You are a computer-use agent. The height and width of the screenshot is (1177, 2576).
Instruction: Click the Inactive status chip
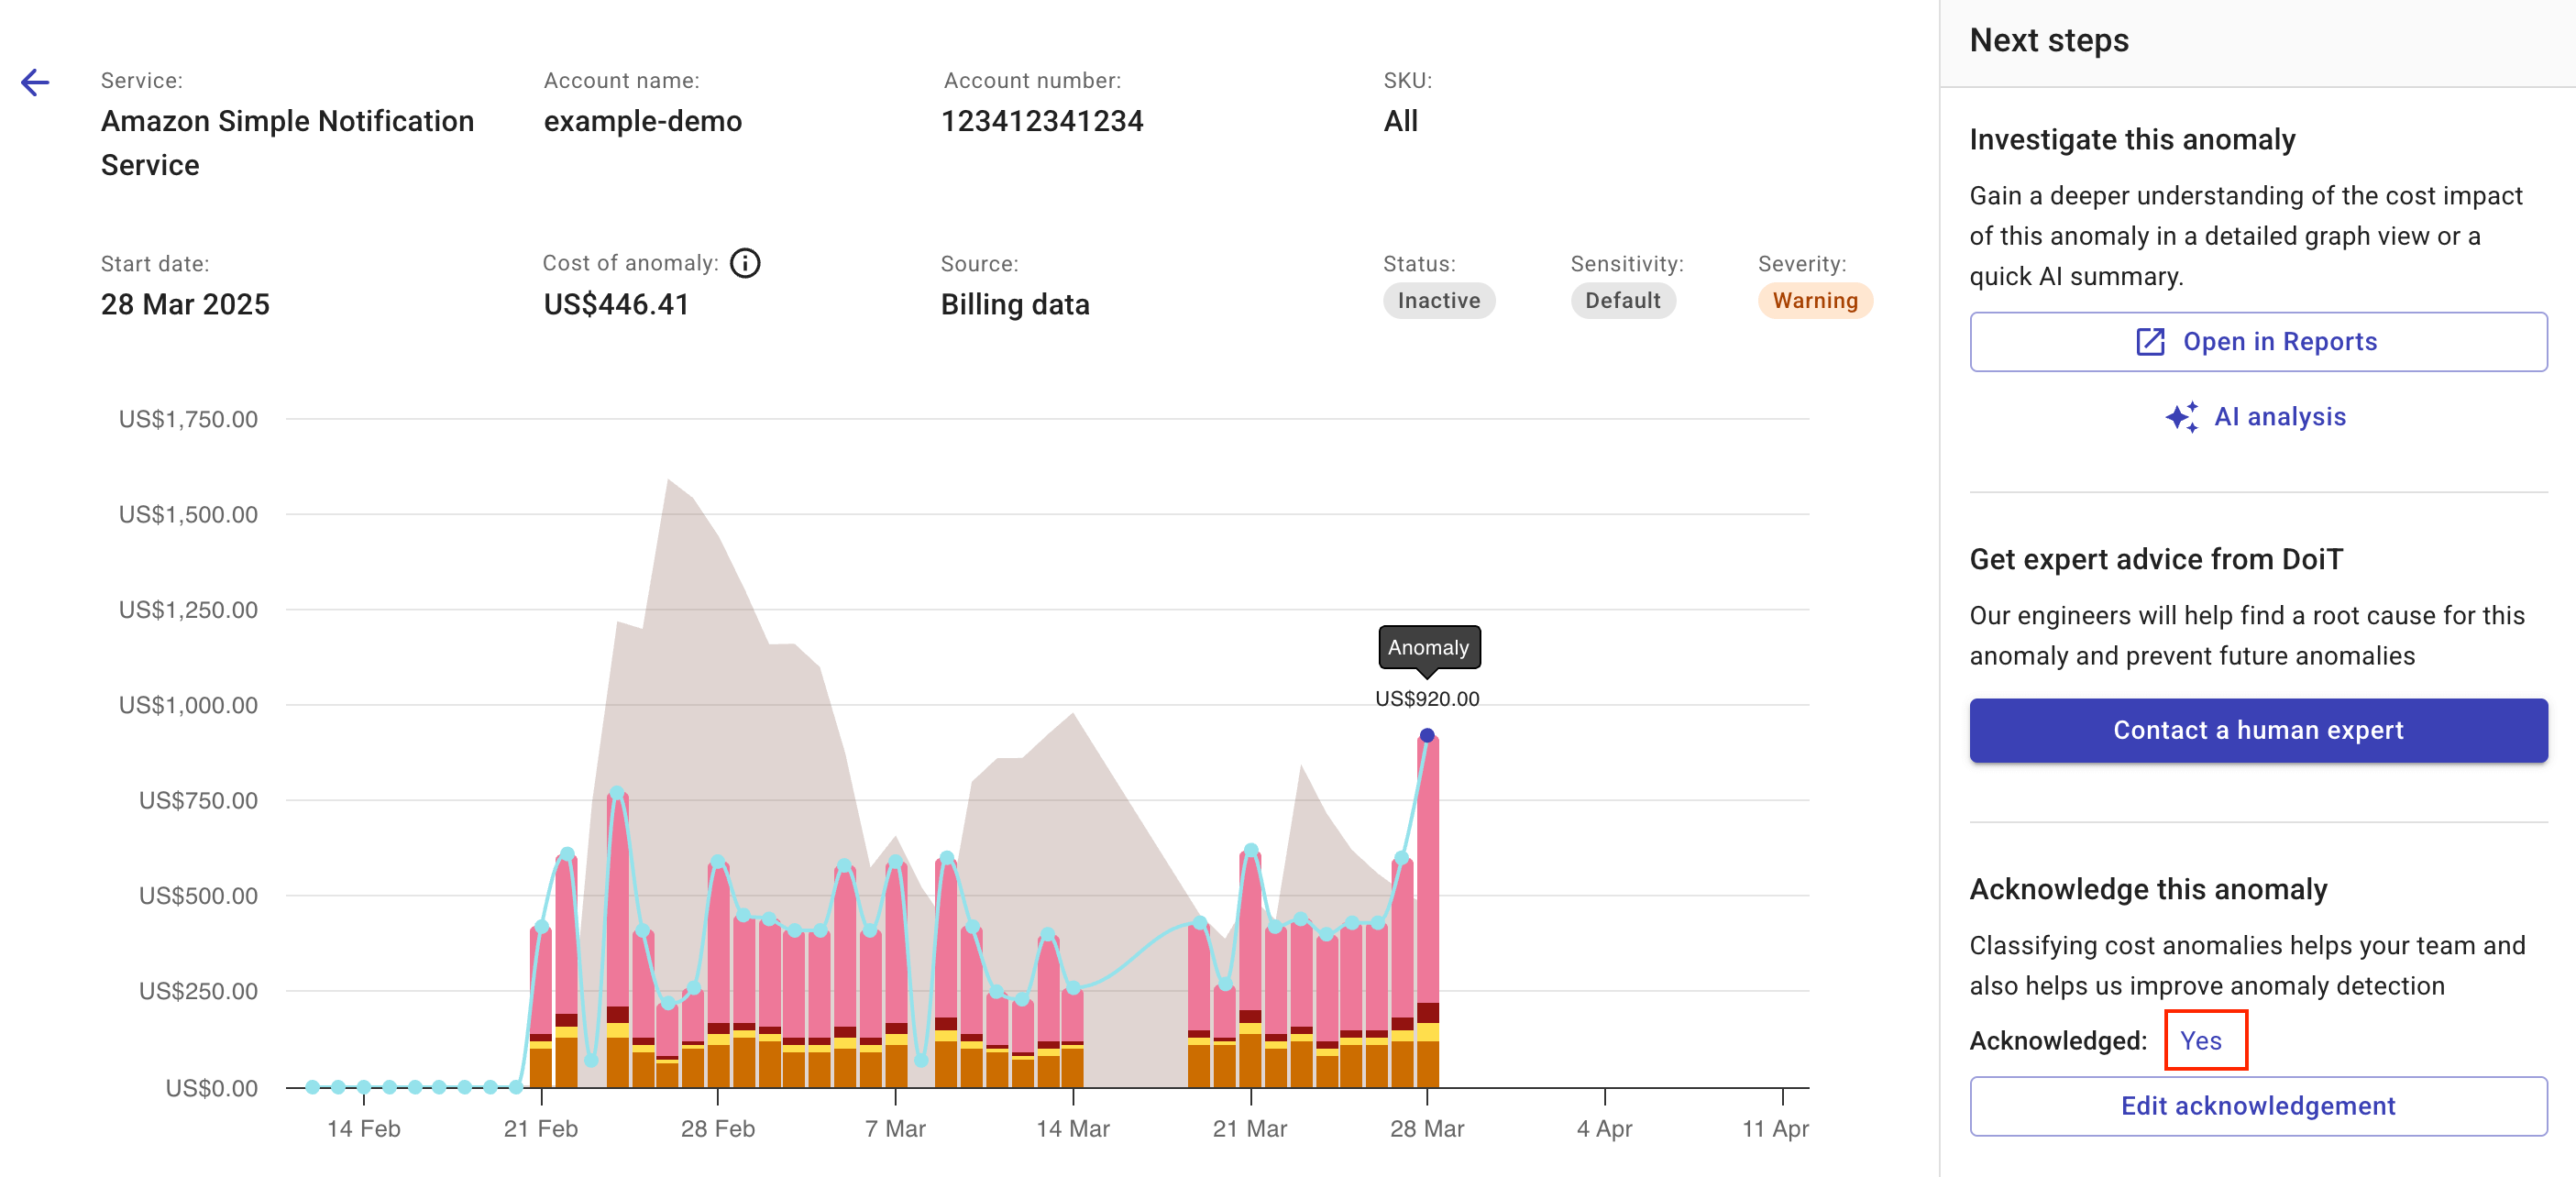pyautogui.click(x=1438, y=301)
